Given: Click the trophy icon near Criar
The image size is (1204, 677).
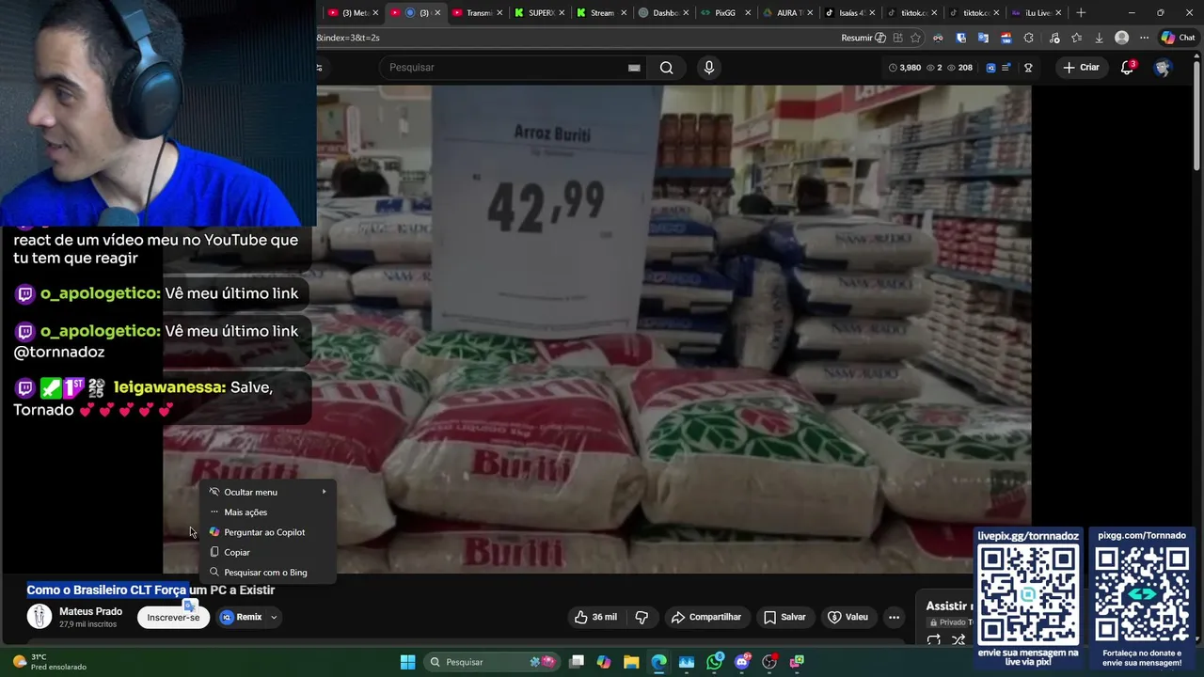Looking at the screenshot, I should coord(1028,68).
